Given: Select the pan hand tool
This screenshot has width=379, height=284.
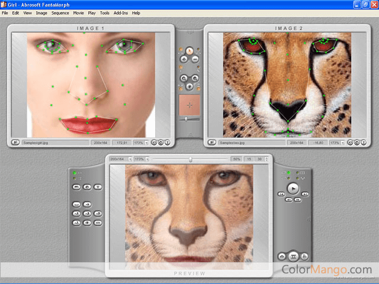Looking at the screenshot, I should coord(189,86).
